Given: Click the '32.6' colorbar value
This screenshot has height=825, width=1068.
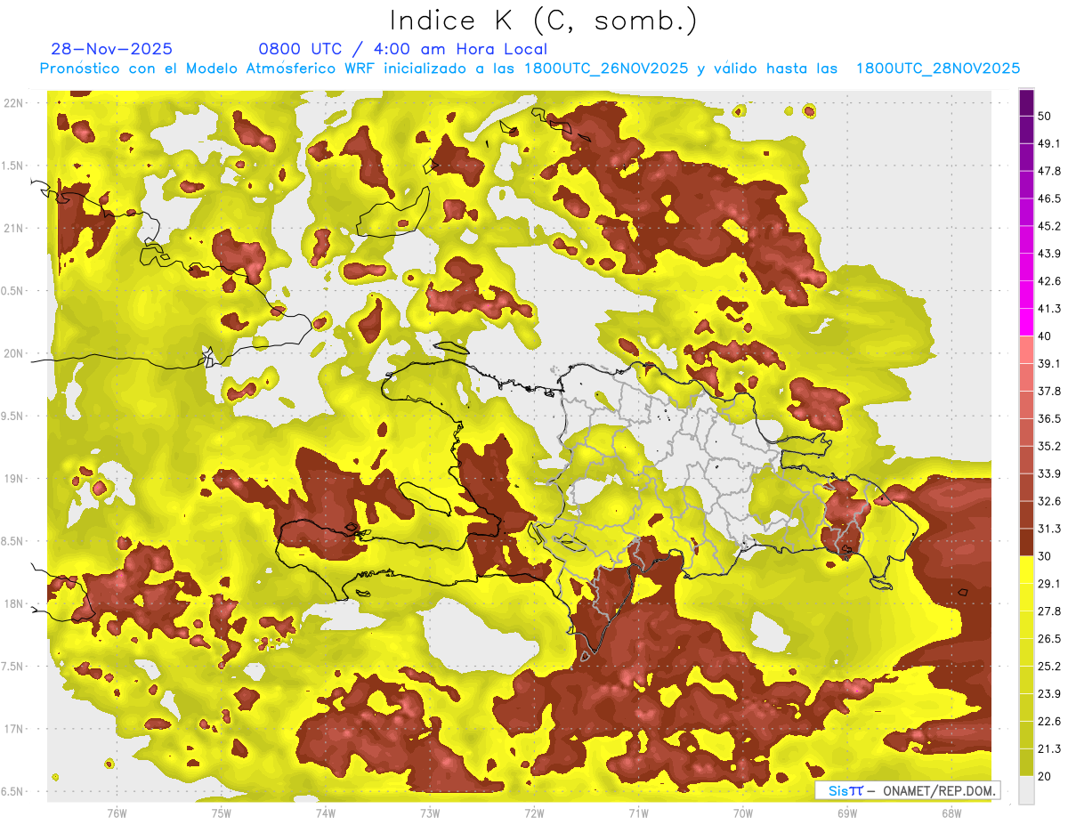Looking at the screenshot, I should pos(1050,501).
